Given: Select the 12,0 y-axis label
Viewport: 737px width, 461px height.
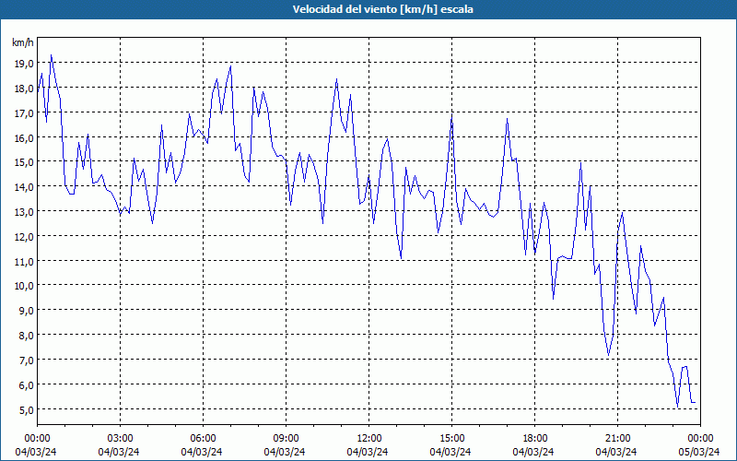Looking at the screenshot, I should pos(24,236).
